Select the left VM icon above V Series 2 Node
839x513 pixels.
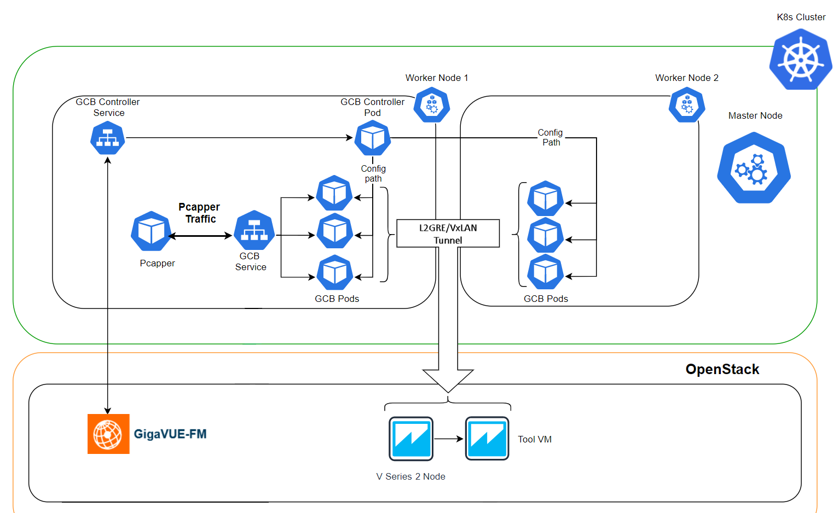click(411, 439)
